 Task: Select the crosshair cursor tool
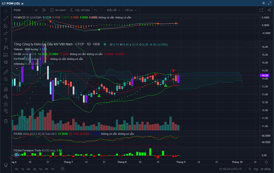tap(6, 11)
